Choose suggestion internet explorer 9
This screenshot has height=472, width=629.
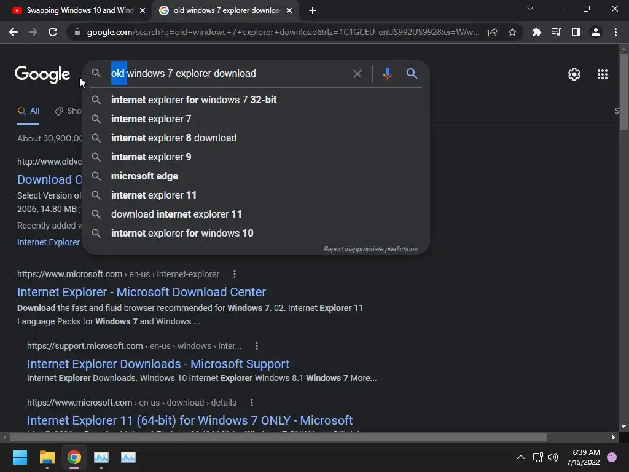click(256, 157)
